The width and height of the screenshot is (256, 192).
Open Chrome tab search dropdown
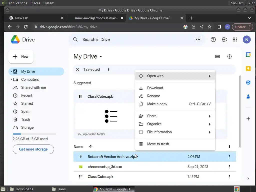click(249, 18)
